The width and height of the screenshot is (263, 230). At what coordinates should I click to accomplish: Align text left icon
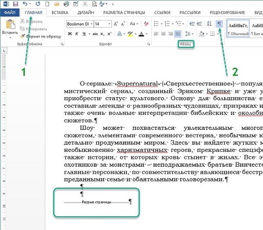[156, 34]
